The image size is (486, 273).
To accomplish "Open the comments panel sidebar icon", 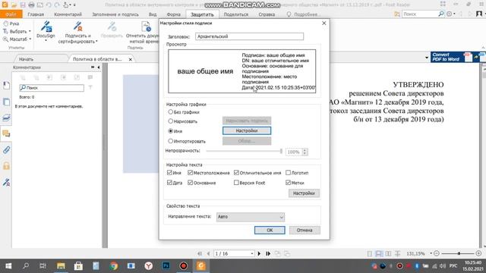I will point(6,133).
